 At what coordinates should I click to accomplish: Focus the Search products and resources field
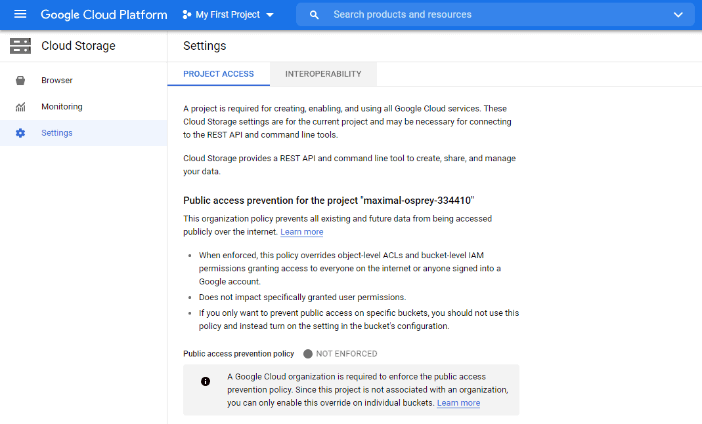pos(494,14)
